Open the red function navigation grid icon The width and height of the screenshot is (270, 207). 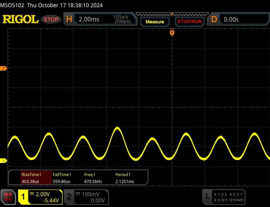click(8, 196)
